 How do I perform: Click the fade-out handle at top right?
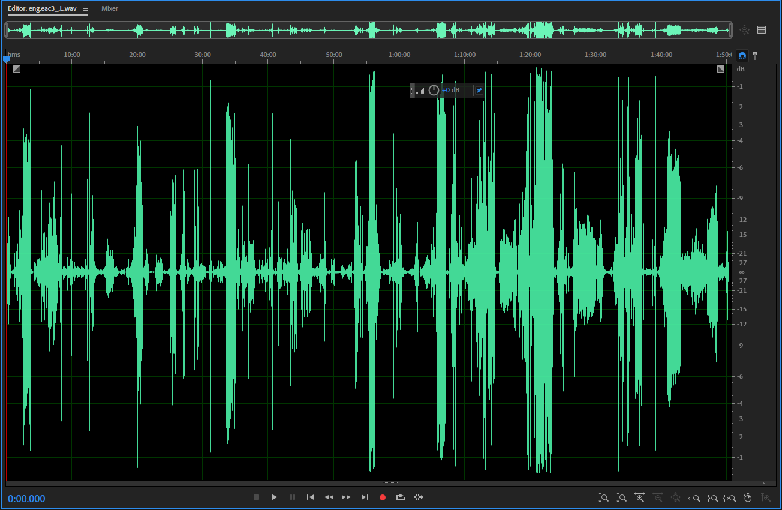coord(721,69)
